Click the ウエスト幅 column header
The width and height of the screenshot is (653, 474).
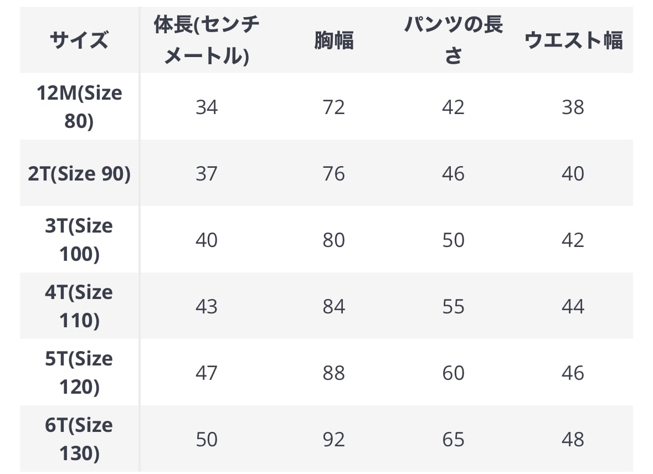pyautogui.click(x=573, y=40)
